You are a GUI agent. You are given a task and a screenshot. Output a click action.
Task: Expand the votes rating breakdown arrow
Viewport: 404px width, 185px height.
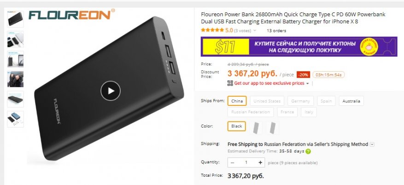tap(255, 31)
